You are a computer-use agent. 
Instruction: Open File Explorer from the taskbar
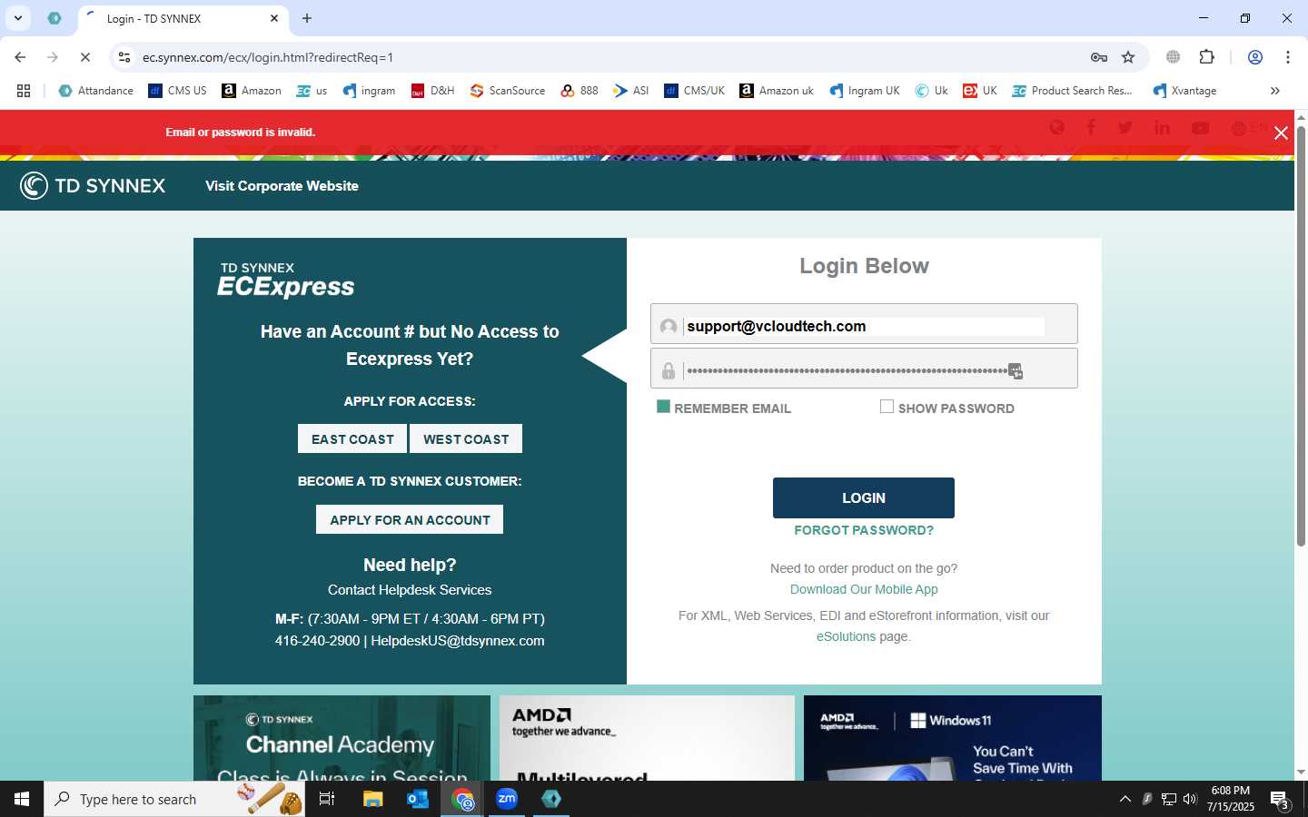(372, 799)
